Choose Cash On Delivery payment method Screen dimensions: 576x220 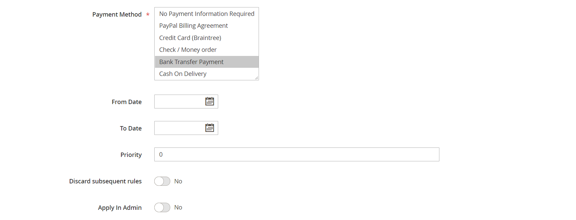(x=182, y=74)
